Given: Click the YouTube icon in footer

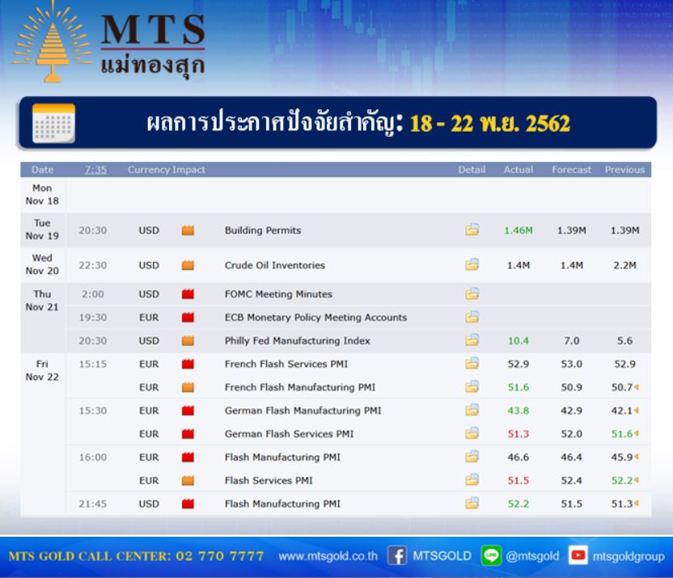Looking at the screenshot, I should (x=578, y=555).
